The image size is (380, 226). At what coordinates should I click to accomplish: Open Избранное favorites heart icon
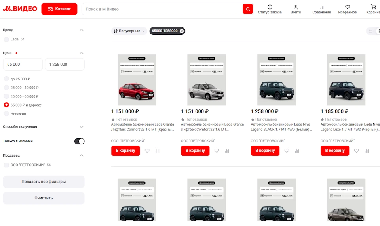[347, 7]
